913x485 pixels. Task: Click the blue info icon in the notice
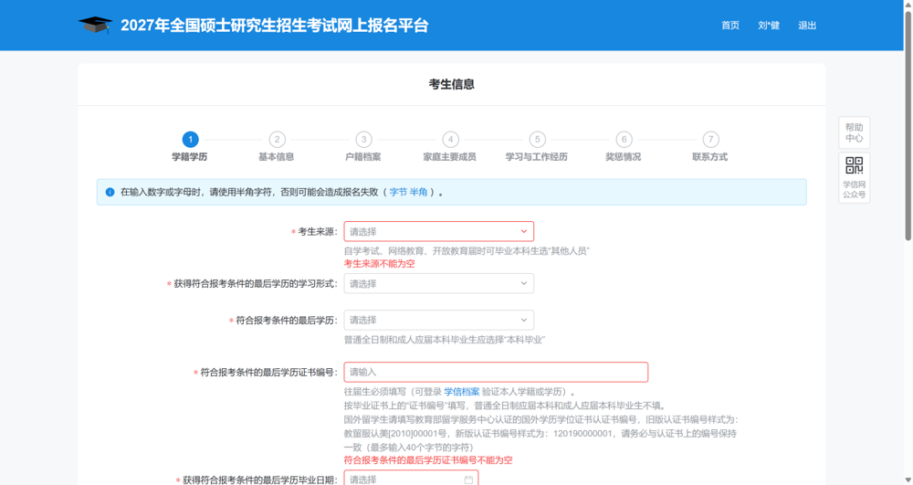pos(110,192)
